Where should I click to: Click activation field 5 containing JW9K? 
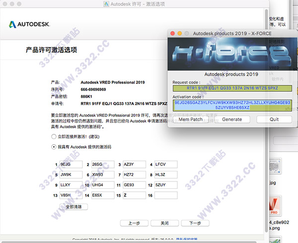coord(71,175)
